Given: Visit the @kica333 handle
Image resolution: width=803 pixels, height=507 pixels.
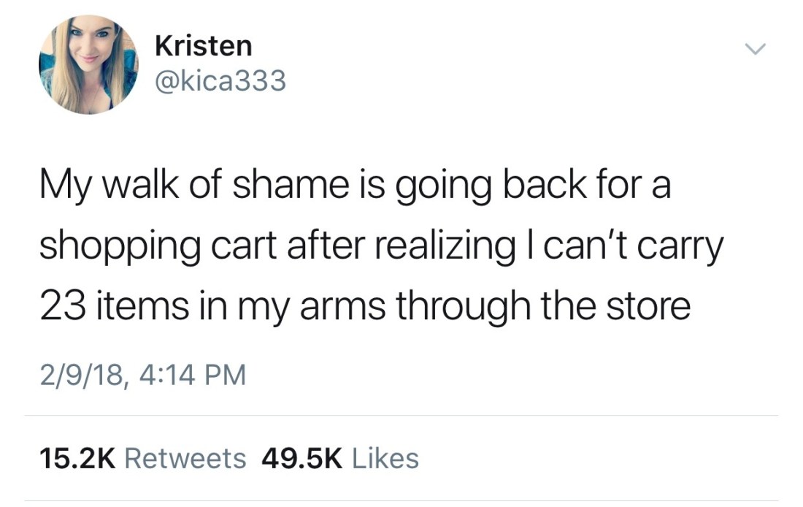Looking at the screenshot, I should 220,81.
